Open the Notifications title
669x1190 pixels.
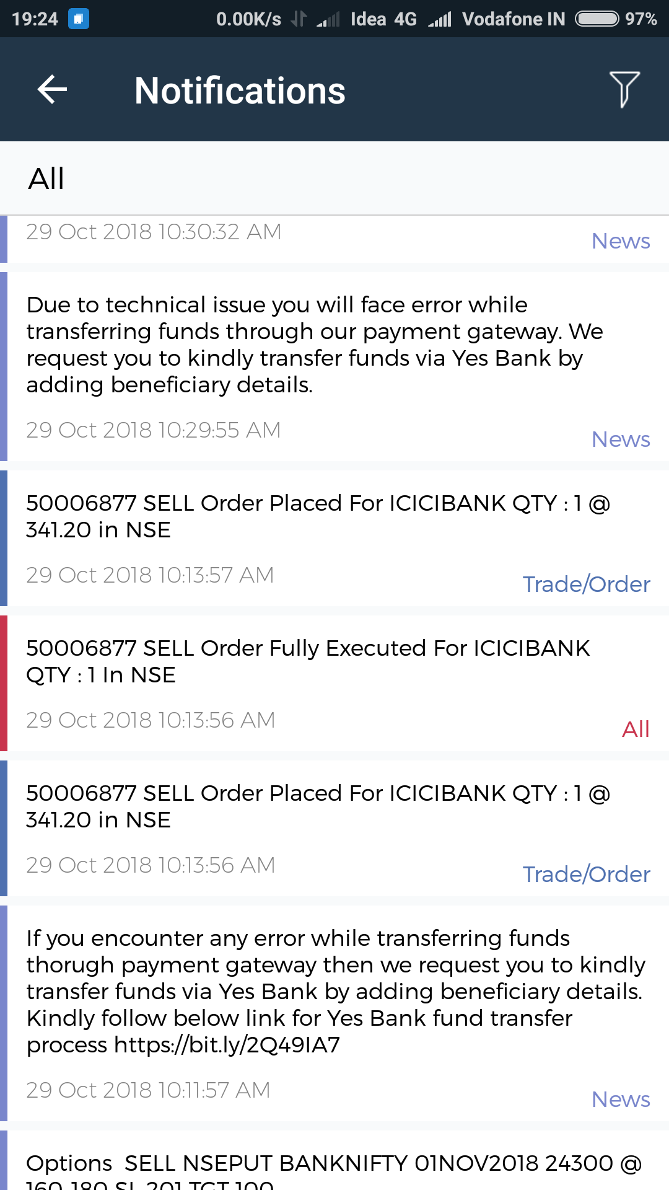240,90
